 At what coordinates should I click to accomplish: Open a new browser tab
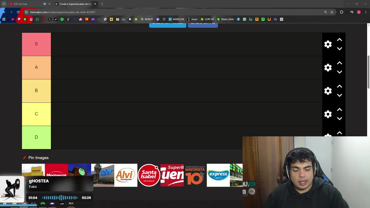point(102,4)
